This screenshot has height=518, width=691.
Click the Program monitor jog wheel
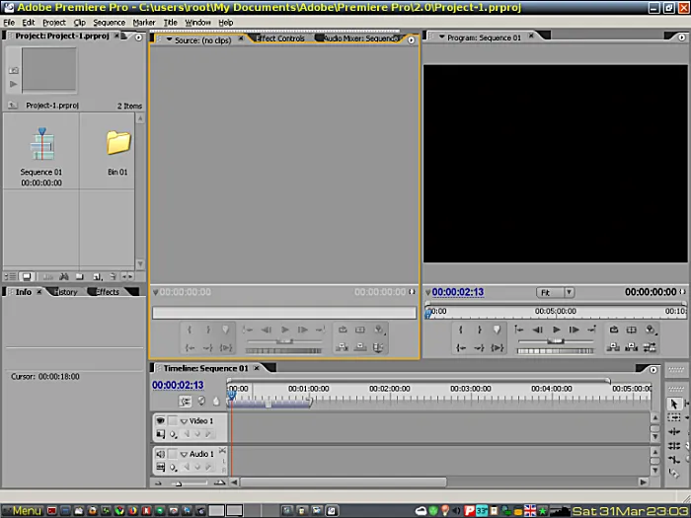tap(556, 351)
